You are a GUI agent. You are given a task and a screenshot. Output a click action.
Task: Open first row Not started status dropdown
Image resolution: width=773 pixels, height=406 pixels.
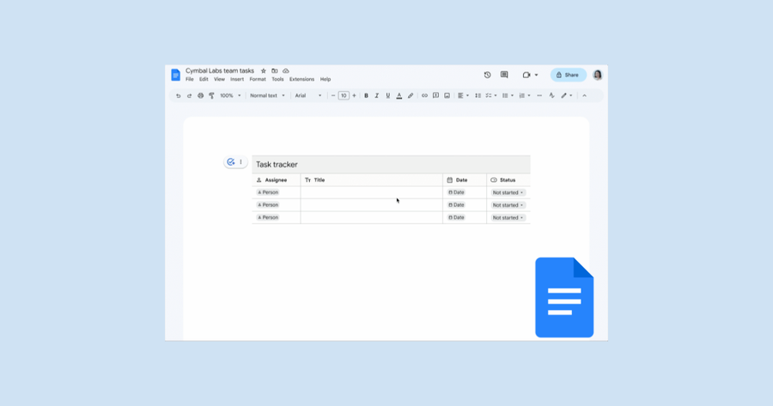(508, 192)
